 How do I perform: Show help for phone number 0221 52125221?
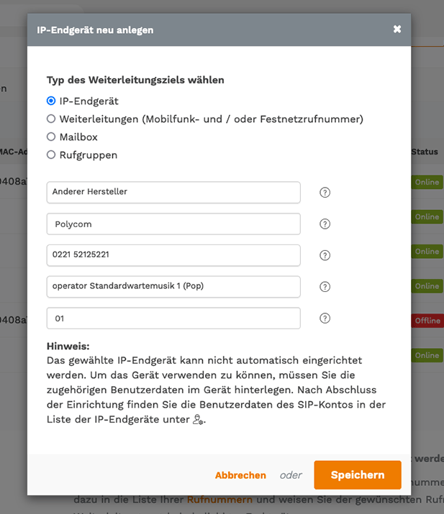point(325,255)
